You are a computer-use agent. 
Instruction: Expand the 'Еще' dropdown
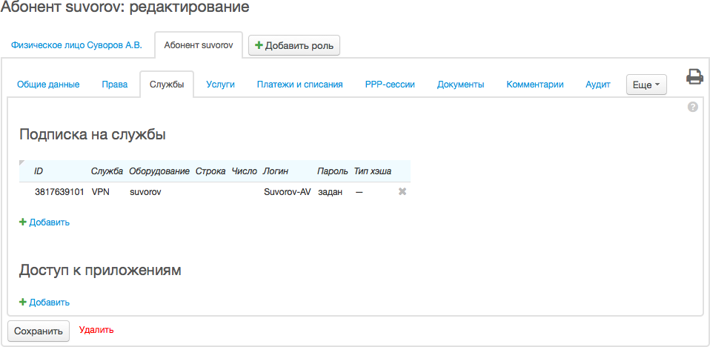(x=646, y=85)
